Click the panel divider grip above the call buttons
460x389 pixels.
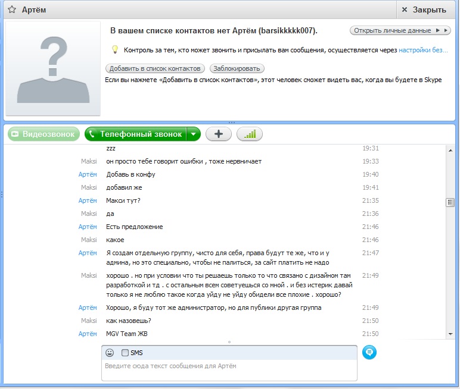(231, 123)
